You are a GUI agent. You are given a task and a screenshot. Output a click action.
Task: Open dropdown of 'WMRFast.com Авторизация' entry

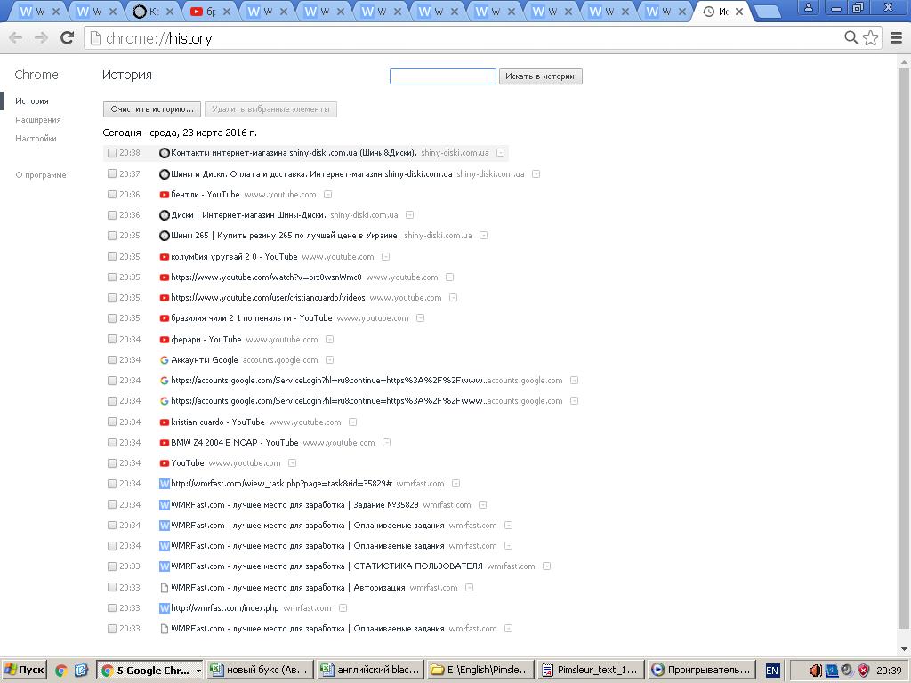[x=470, y=588]
